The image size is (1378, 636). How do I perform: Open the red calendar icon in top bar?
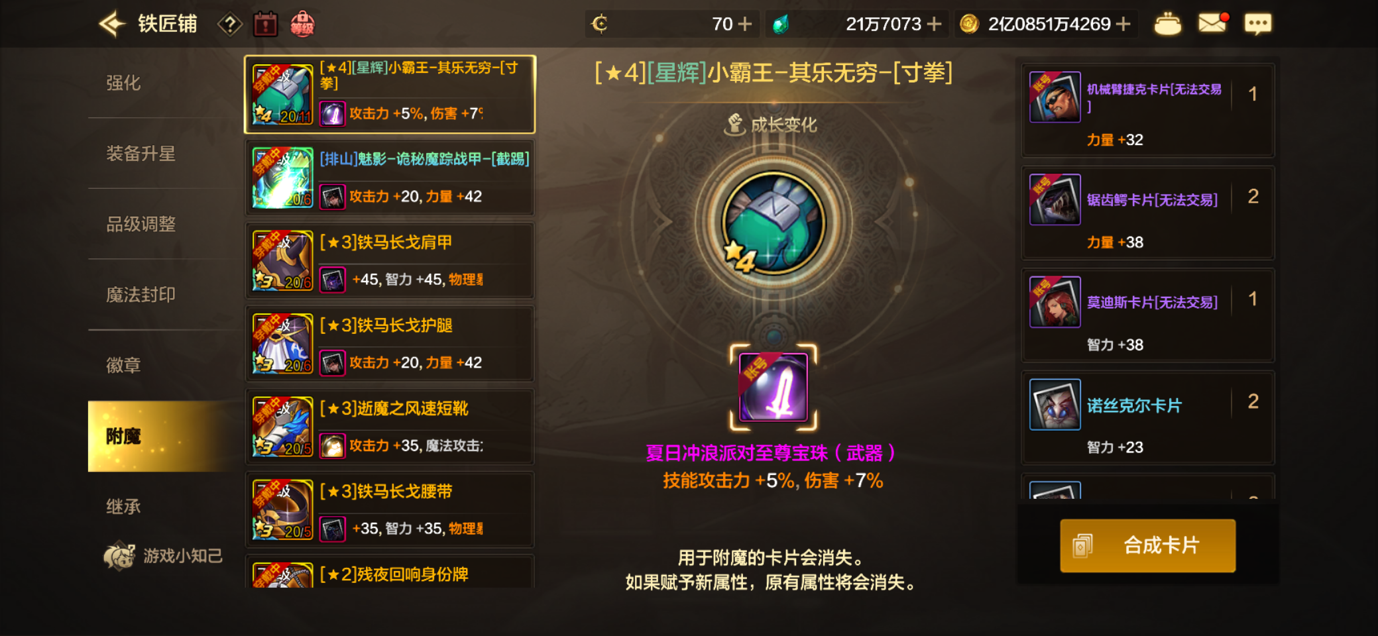(265, 25)
